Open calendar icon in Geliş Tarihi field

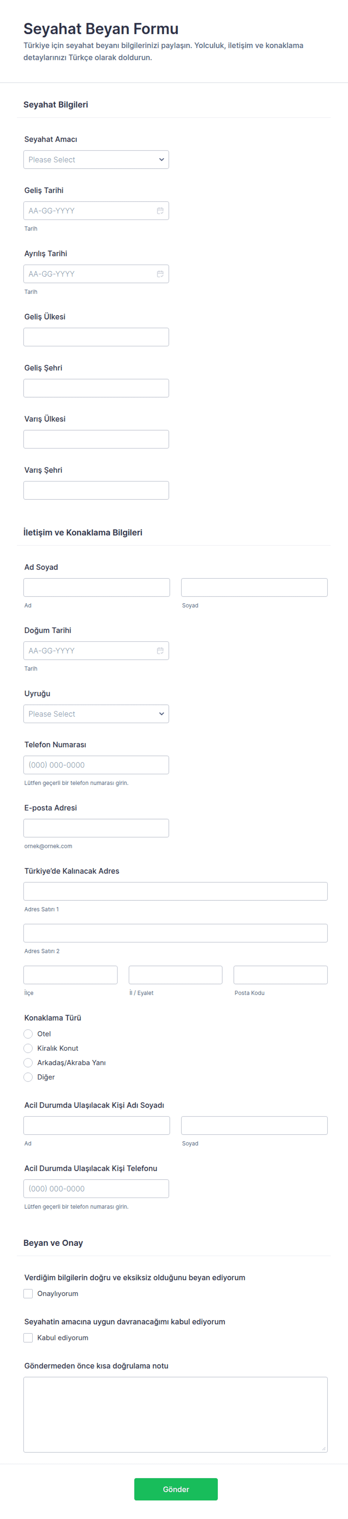point(159,211)
